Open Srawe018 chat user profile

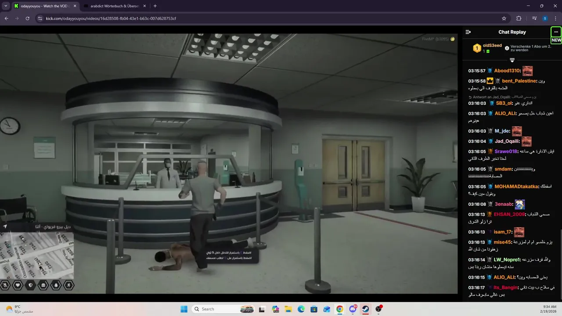506,151
